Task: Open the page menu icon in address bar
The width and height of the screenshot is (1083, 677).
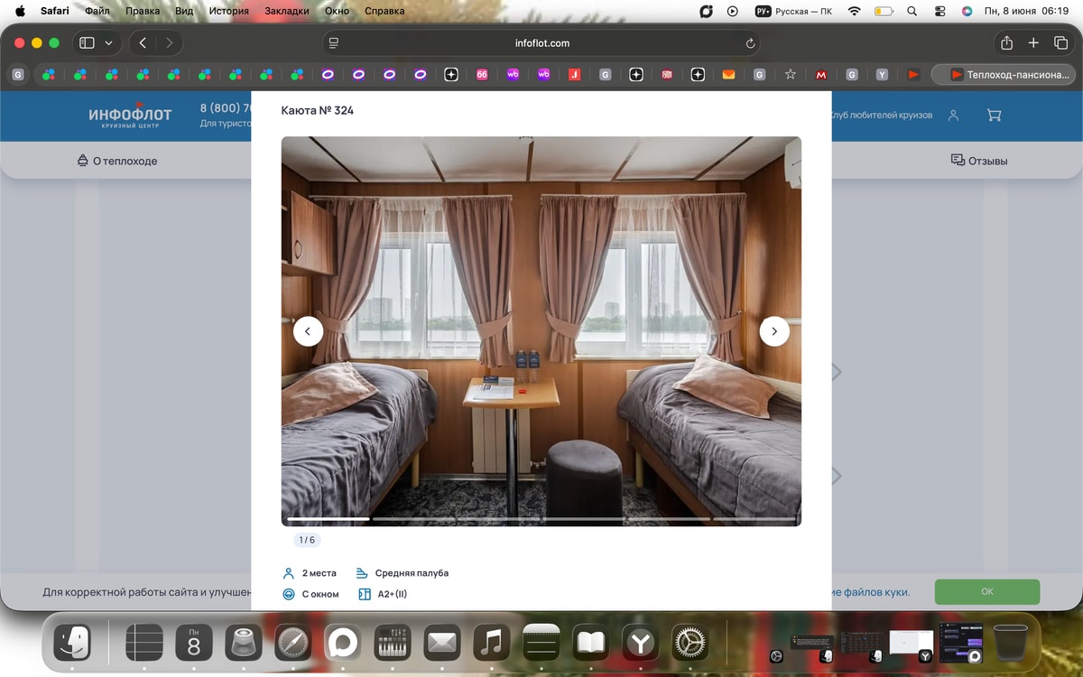Action: (x=333, y=43)
